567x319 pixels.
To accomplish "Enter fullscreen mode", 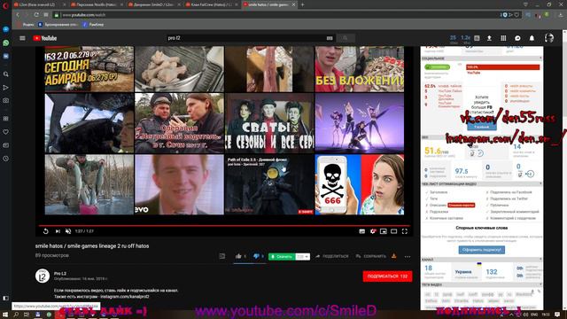I will (405, 231).
